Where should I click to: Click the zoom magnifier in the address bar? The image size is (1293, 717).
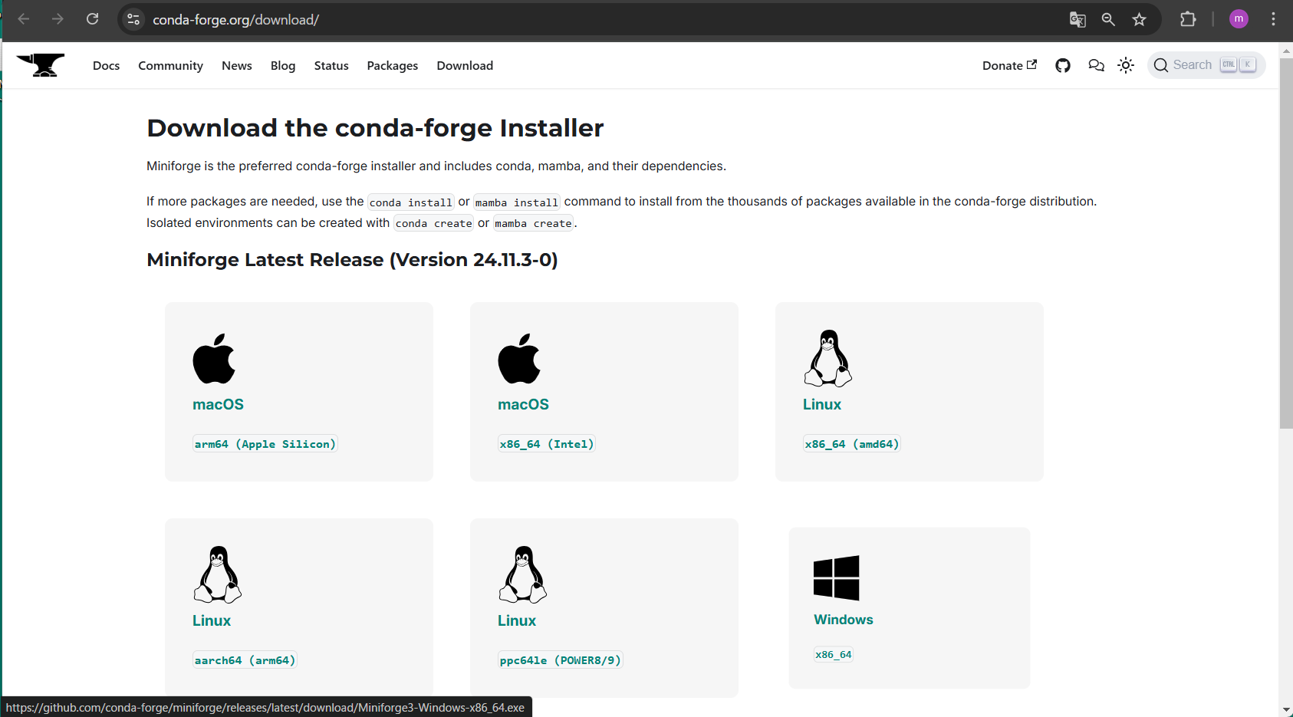click(x=1107, y=19)
